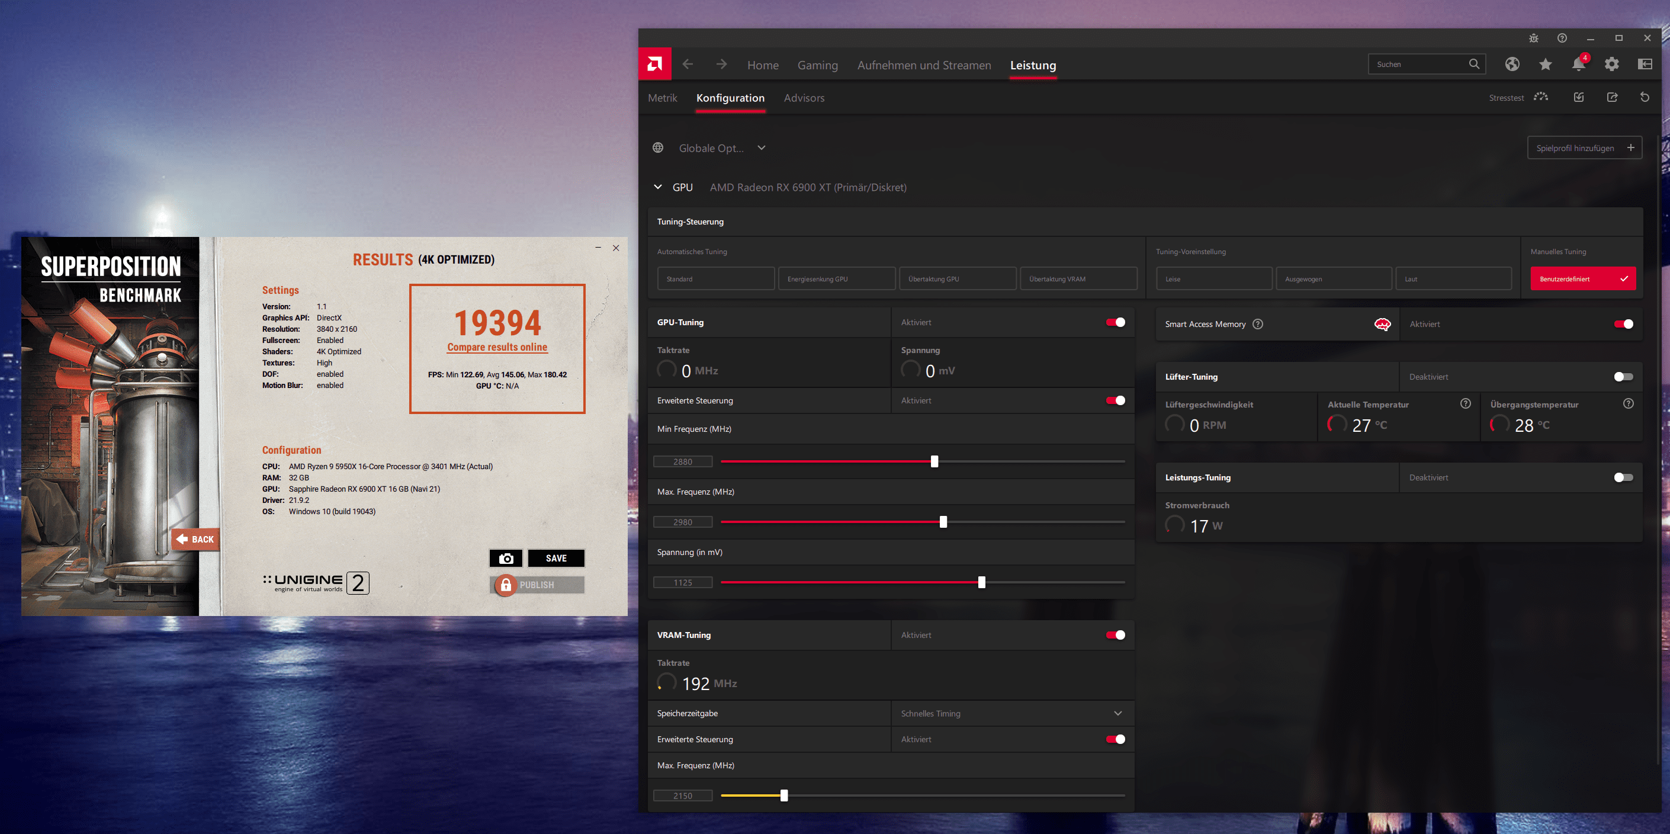1670x834 pixels.
Task: Click the search magnifier icon
Action: coord(1473,63)
